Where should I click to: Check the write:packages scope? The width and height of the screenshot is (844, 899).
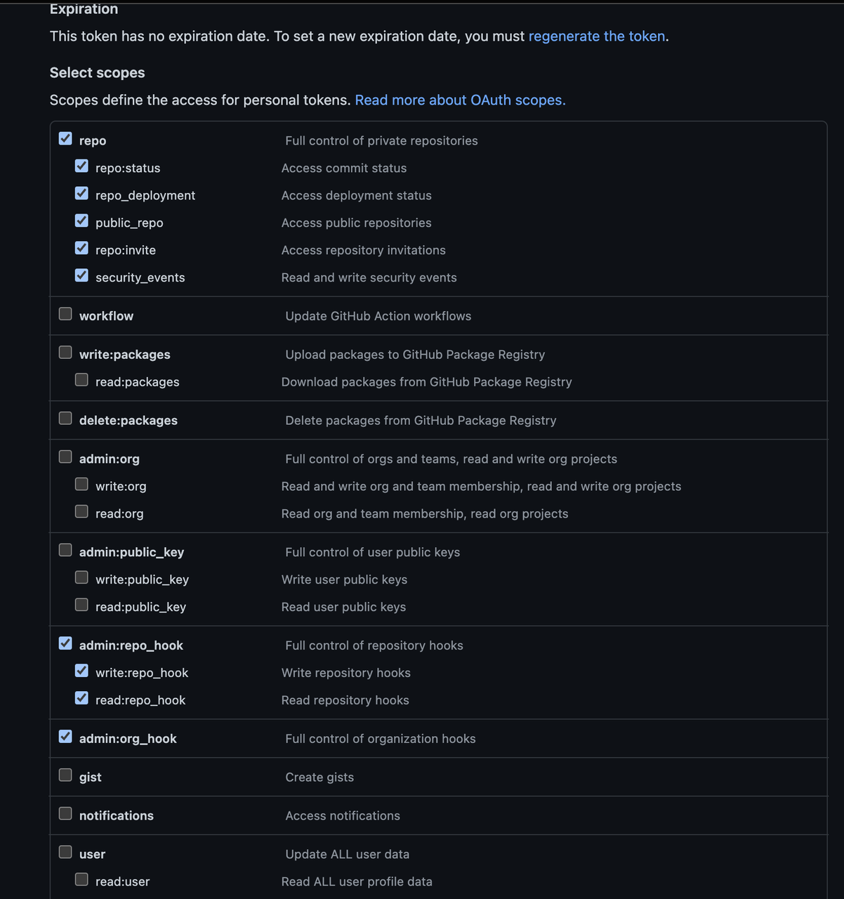tap(65, 353)
